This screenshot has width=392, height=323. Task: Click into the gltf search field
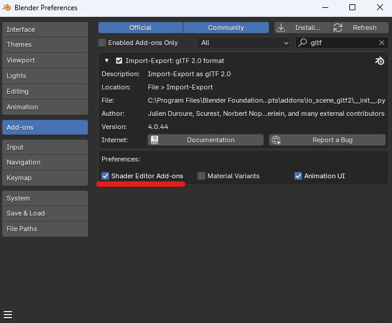click(342, 43)
